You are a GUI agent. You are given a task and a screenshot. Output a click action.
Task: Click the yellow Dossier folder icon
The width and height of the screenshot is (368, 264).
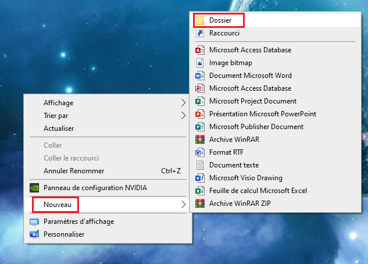coord(200,20)
